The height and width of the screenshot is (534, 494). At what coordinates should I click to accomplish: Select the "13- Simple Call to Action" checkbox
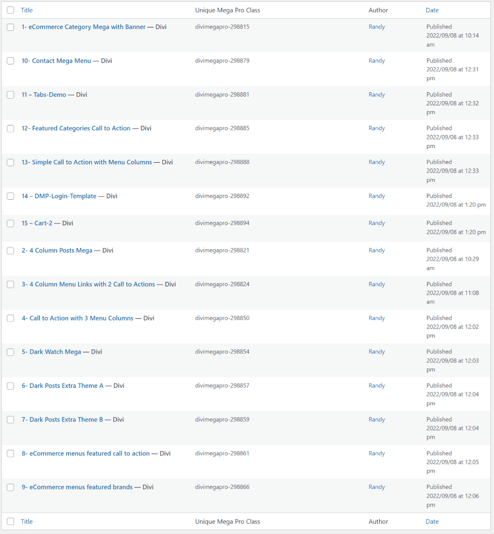coord(10,162)
